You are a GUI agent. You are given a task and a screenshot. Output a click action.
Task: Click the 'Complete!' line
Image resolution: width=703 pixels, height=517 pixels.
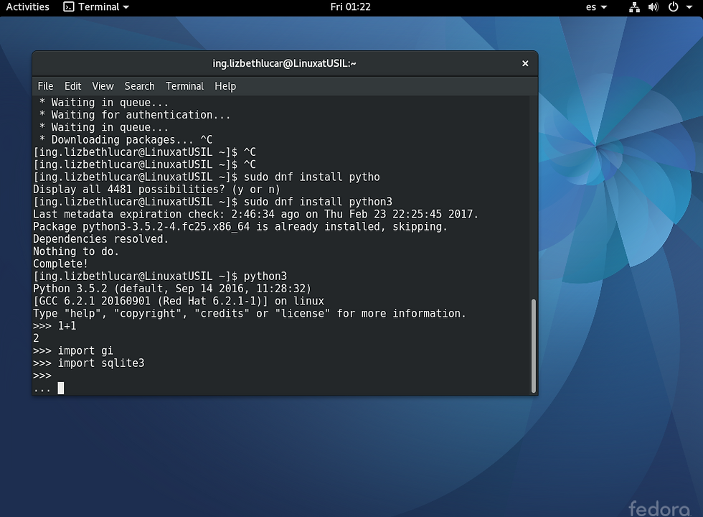[60, 264]
